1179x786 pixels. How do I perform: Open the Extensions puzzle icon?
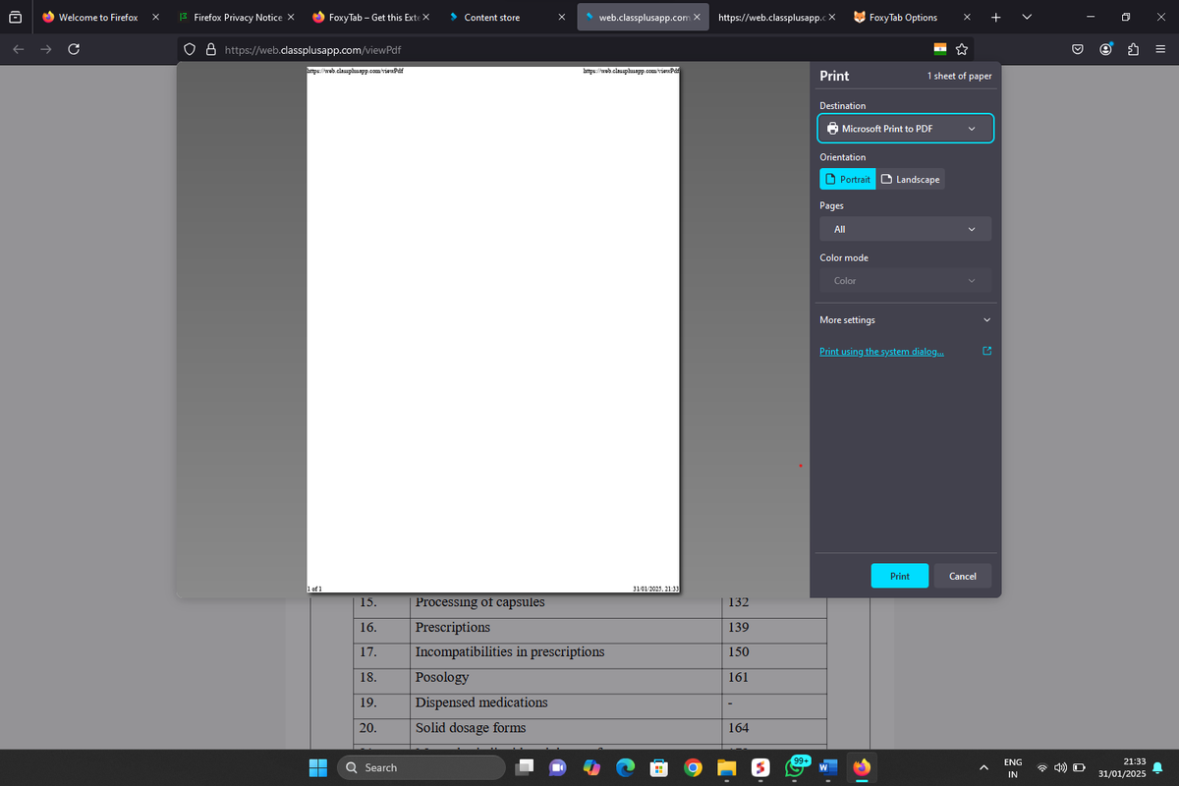(1133, 49)
